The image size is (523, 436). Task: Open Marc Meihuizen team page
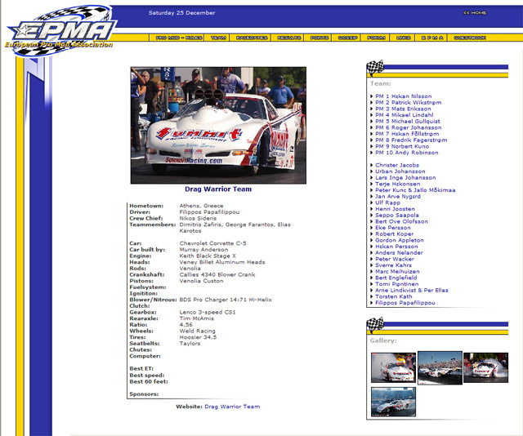397,271
